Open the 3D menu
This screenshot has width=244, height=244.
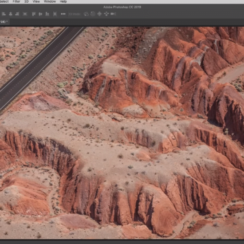click(x=27, y=2)
